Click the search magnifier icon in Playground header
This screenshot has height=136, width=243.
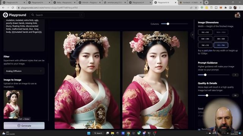[x=33, y=15]
